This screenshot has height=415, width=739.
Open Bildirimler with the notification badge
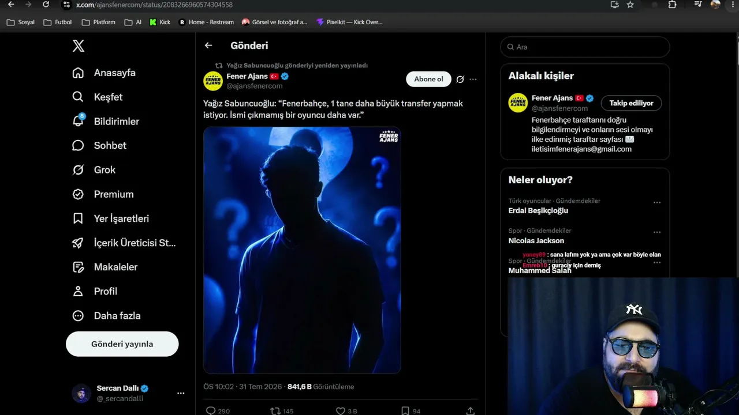106,121
